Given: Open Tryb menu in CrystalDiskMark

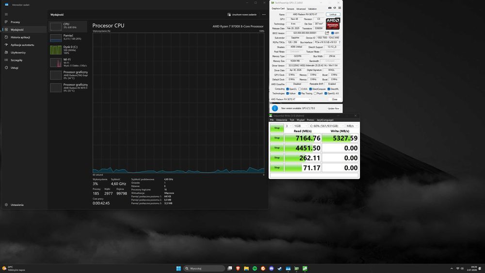Looking at the screenshot, I should tap(291, 120).
